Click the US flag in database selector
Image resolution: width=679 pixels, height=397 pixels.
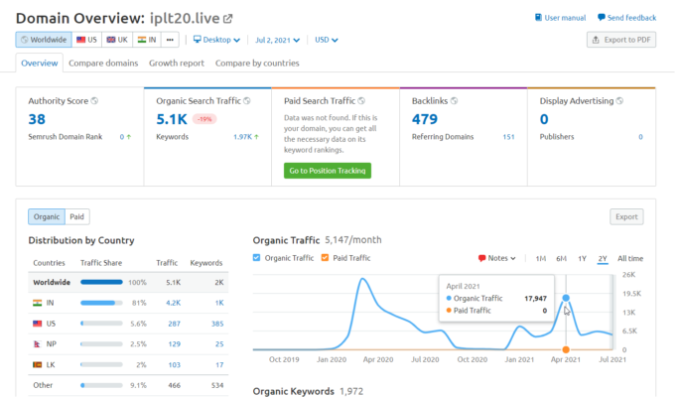81,40
